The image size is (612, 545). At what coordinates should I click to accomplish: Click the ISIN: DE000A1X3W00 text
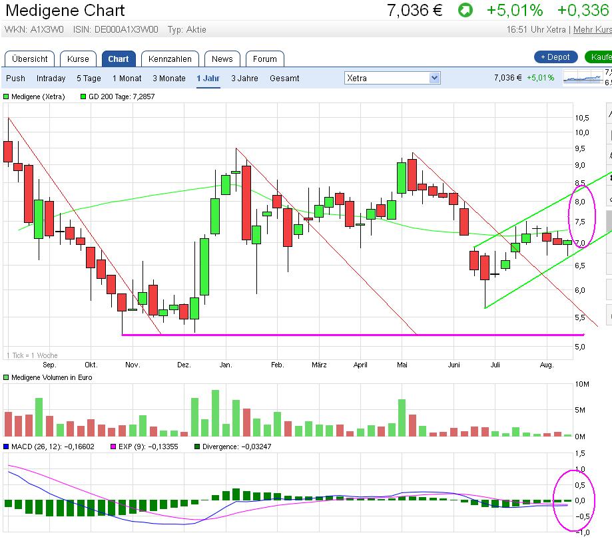[115, 30]
